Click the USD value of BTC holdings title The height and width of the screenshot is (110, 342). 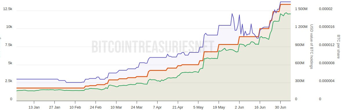[x=312, y=46]
